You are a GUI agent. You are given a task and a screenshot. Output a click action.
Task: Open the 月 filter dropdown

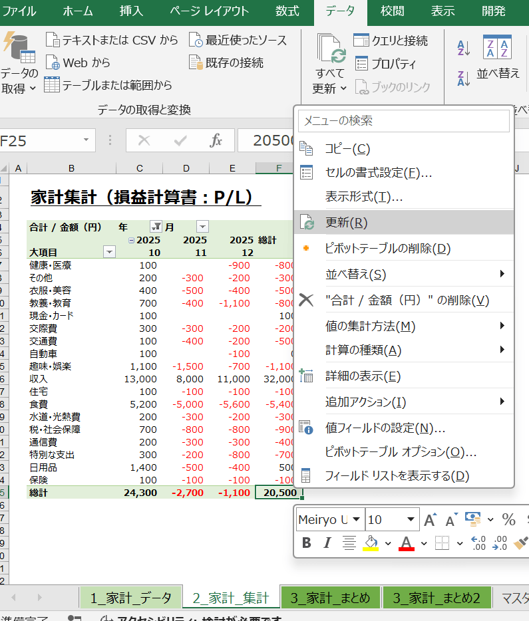[202, 227]
